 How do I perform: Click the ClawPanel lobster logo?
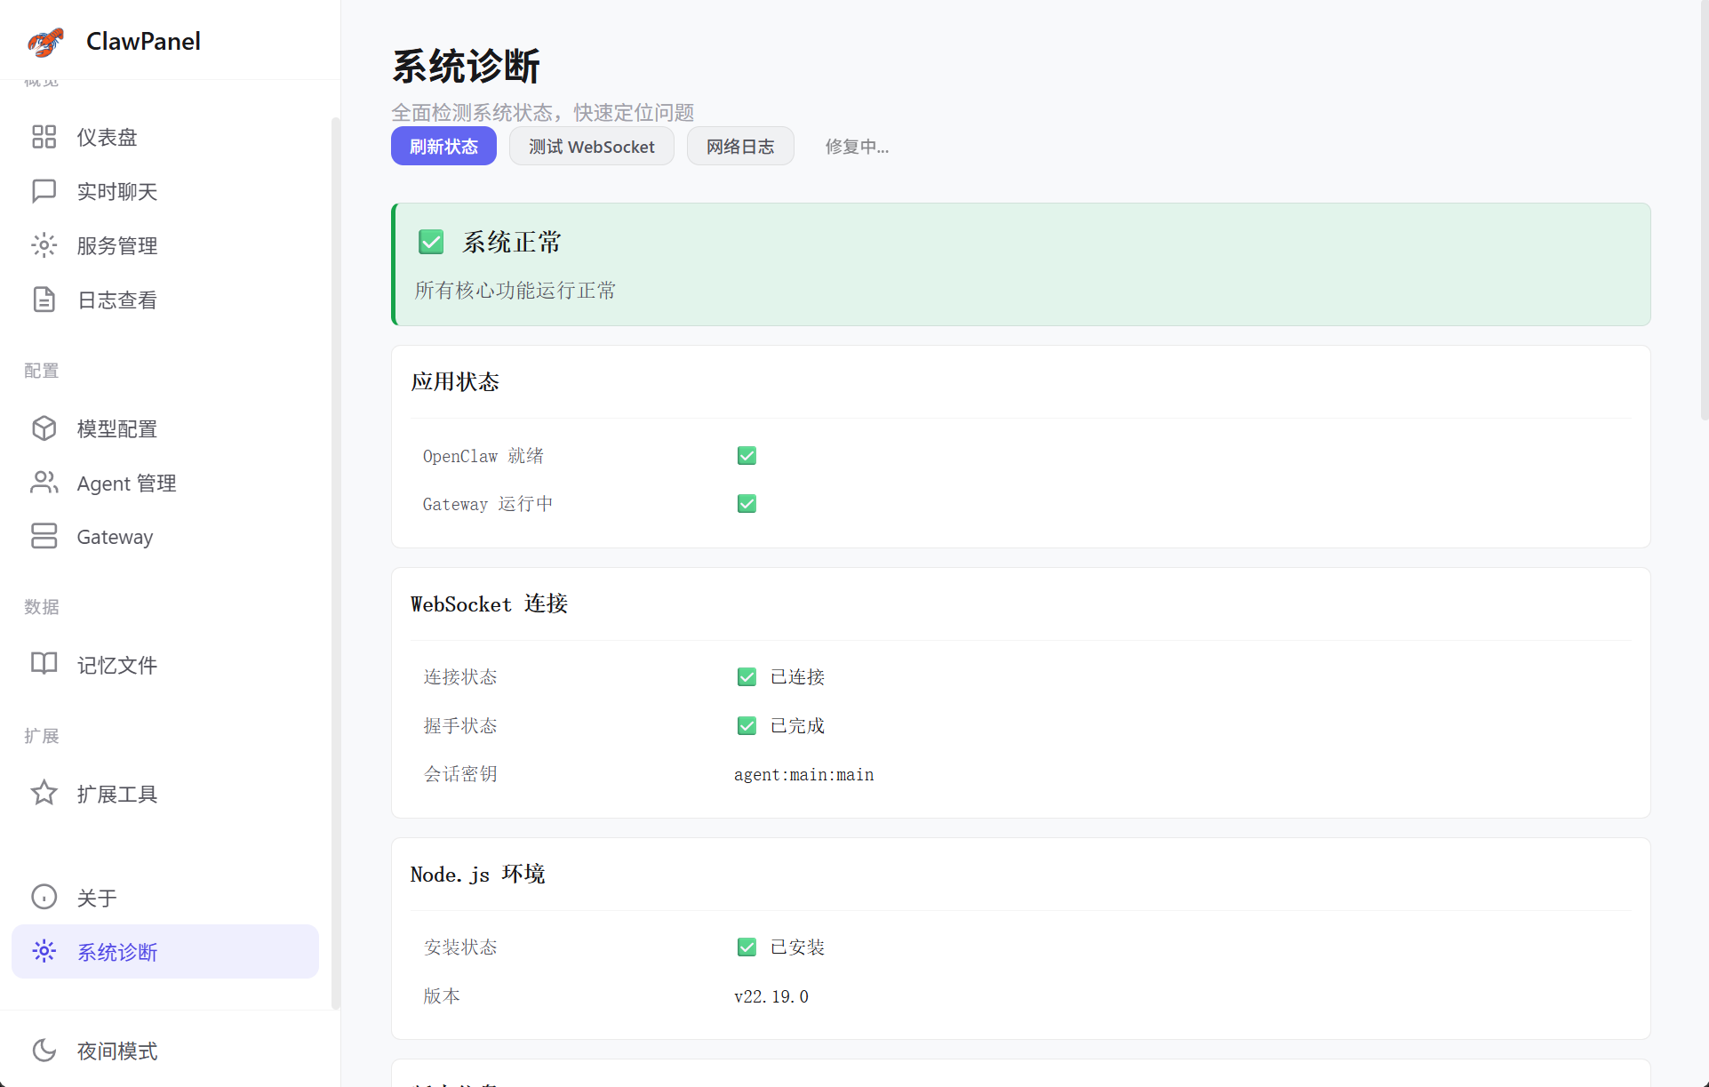(x=44, y=41)
